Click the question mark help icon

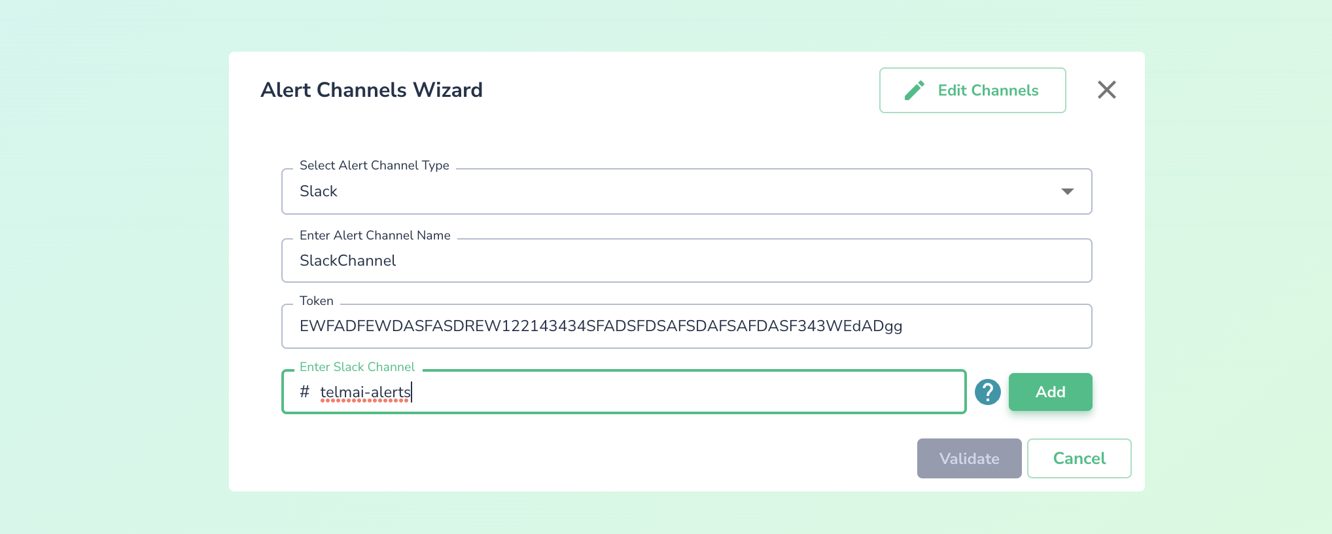[987, 392]
